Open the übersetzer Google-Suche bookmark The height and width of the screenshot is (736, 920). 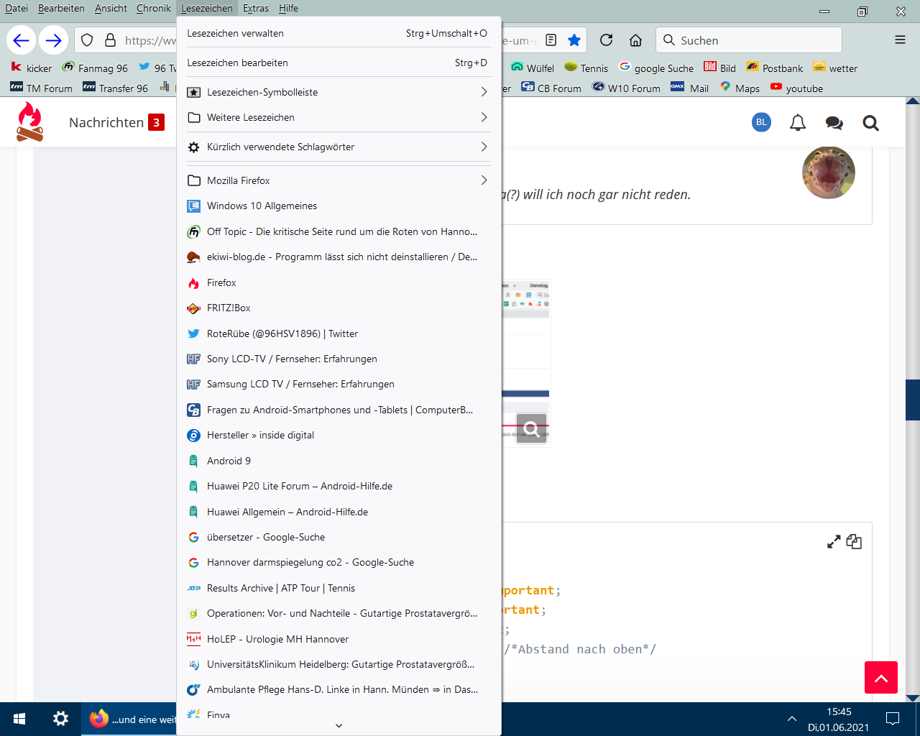(339, 537)
